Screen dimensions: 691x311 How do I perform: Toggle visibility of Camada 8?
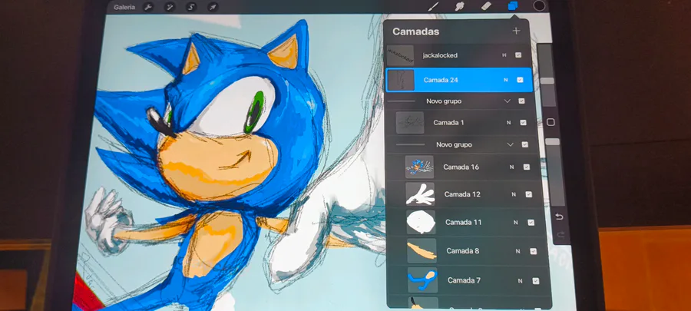(534, 251)
